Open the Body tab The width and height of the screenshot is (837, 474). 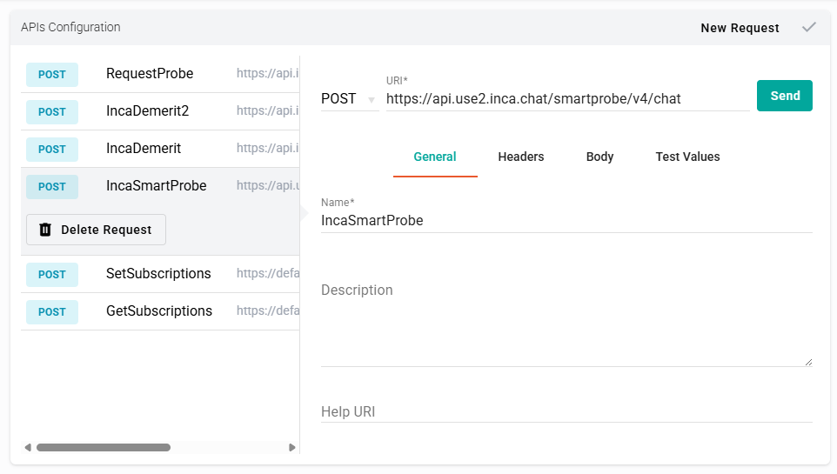[x=599, y=157]
